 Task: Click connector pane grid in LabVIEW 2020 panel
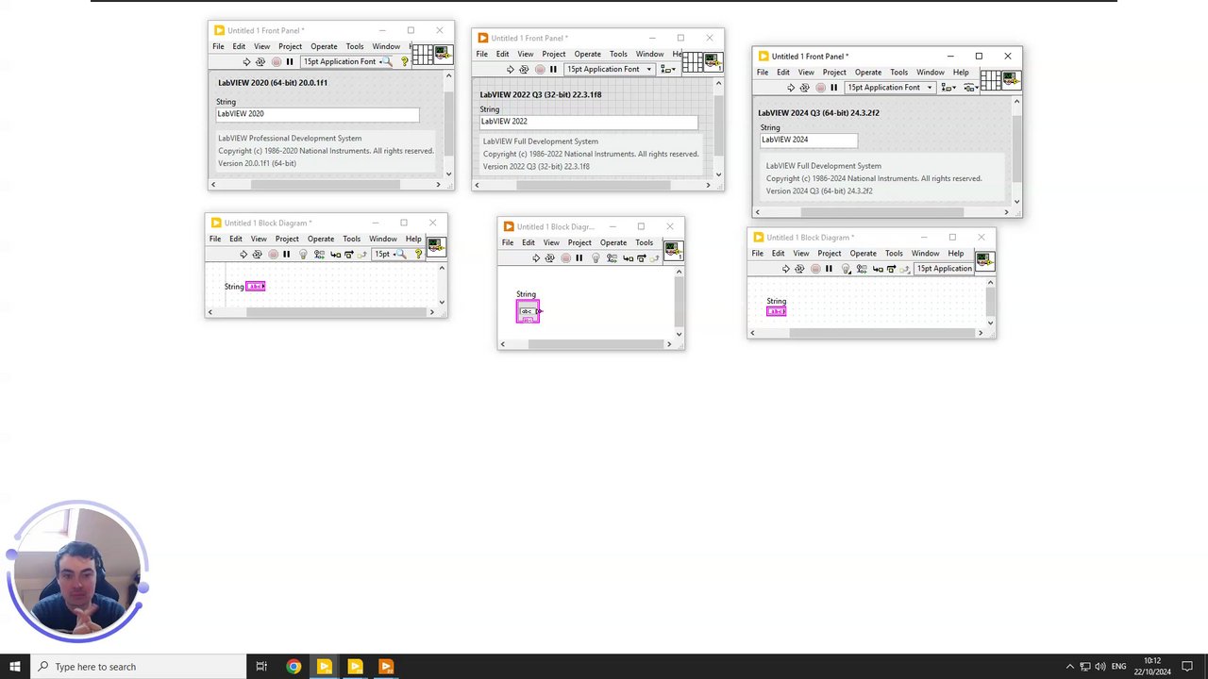[x=421, y=54]
